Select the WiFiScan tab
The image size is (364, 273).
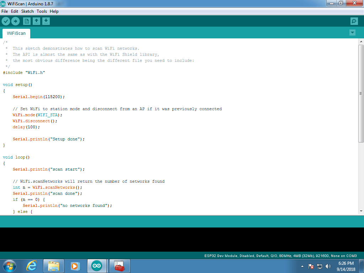pos(16,33)
